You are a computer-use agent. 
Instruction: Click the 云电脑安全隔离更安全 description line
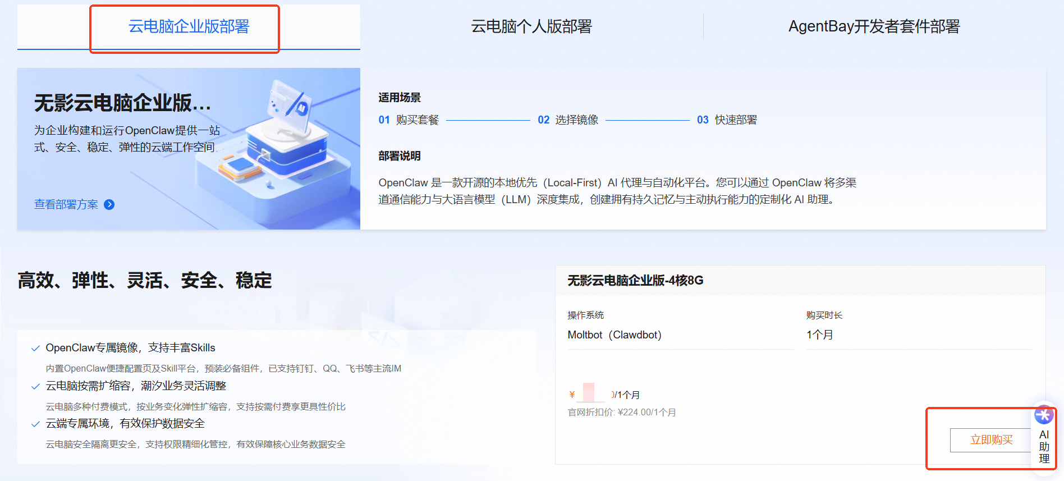(x=195, y=445)
